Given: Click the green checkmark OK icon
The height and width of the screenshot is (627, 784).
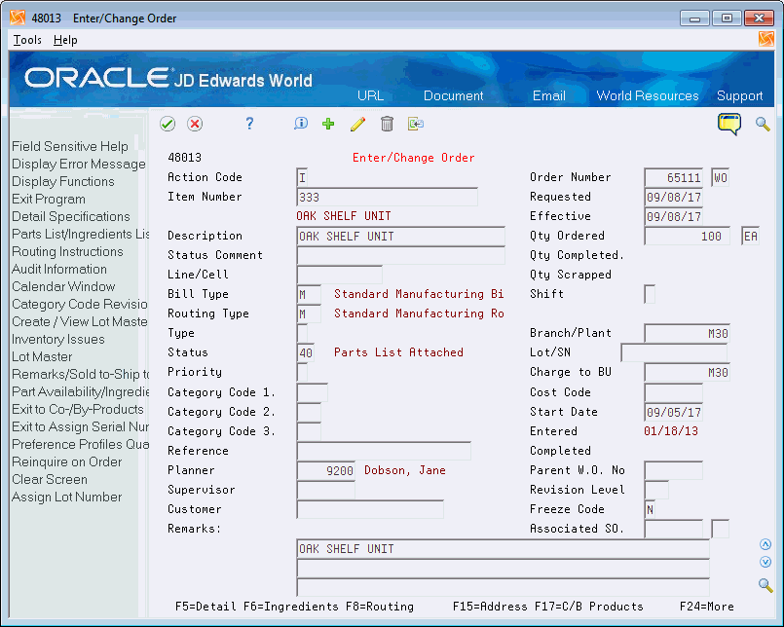Looking at the screenshot, I should pos(168,124).
